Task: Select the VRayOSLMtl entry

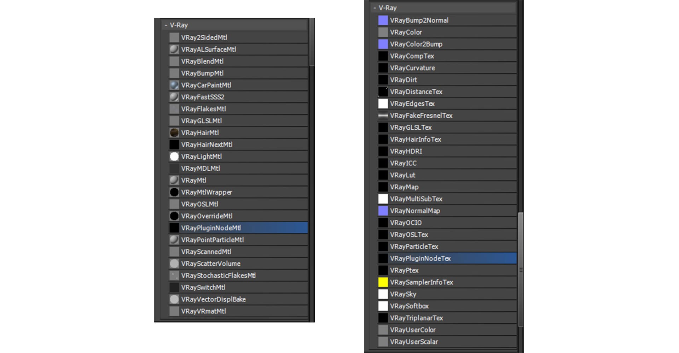Action: pos(238,204)
